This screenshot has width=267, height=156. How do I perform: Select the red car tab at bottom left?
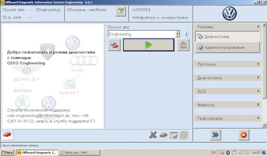7,135
